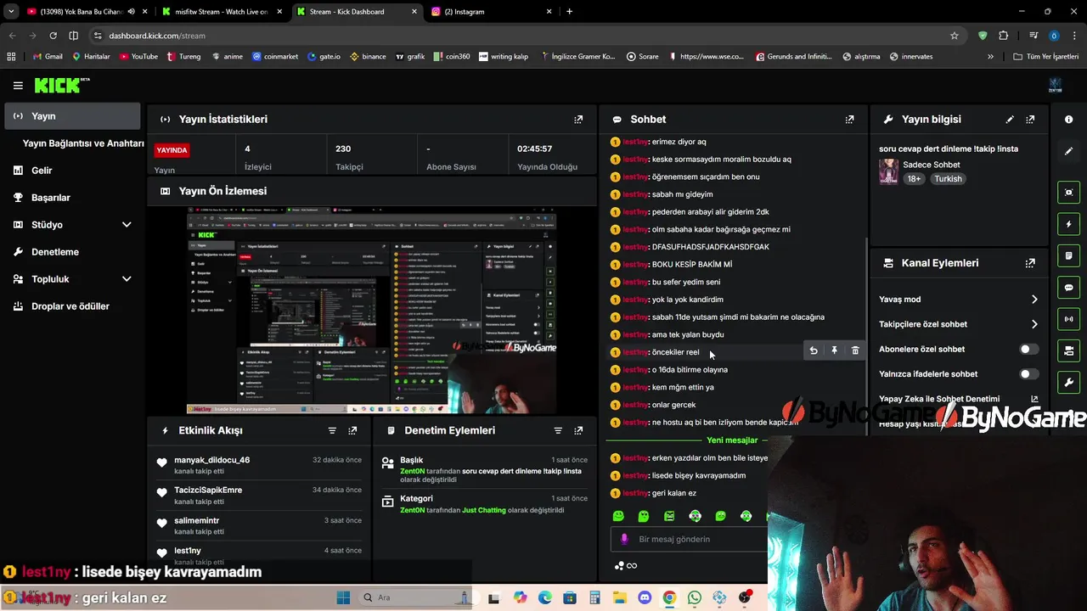The width and height of the screenshot is (1087, 611).
Task: Open Discord from the Windows taskbar
Action: (645, 598)
